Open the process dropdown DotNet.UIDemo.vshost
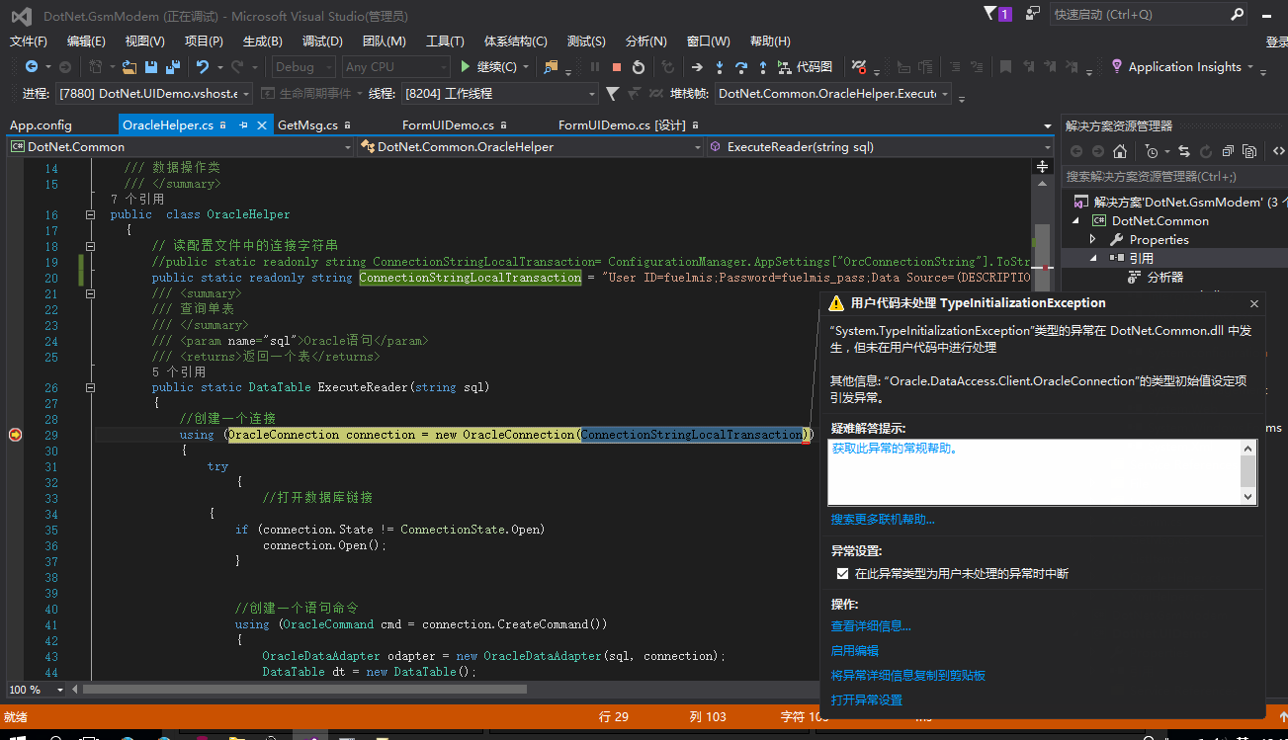This screenshot has width=1288, height=740. 155,94
